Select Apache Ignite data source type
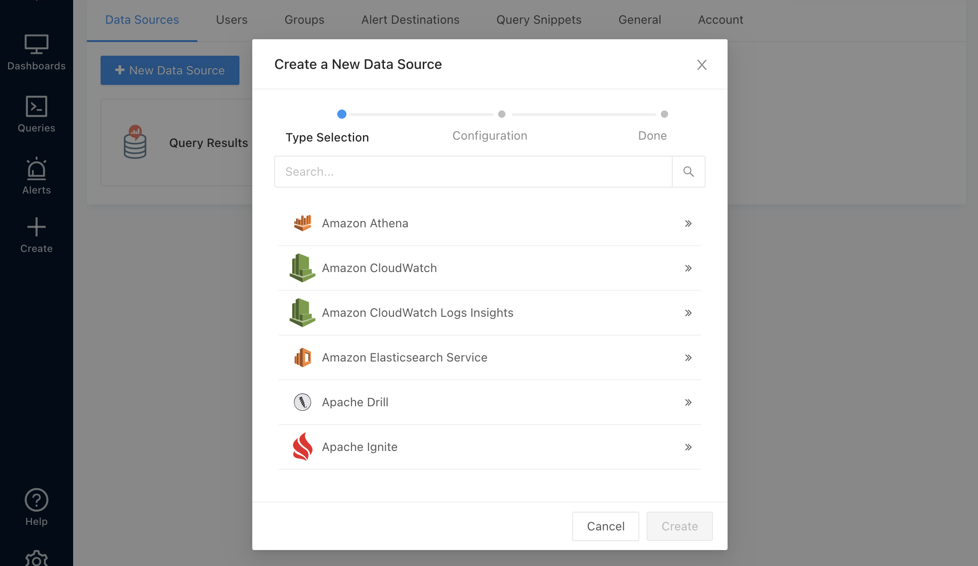 click(x=490, y=447)
